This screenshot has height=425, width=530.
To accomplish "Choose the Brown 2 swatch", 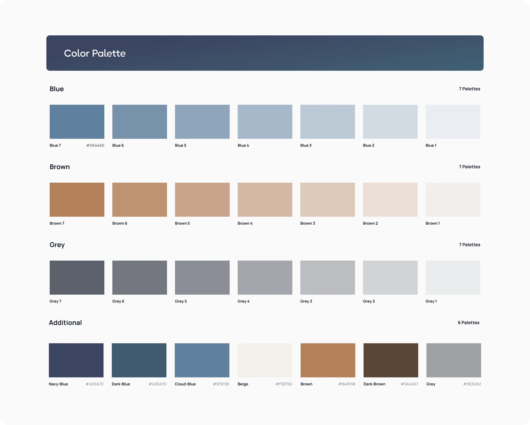I will [390, 200].
